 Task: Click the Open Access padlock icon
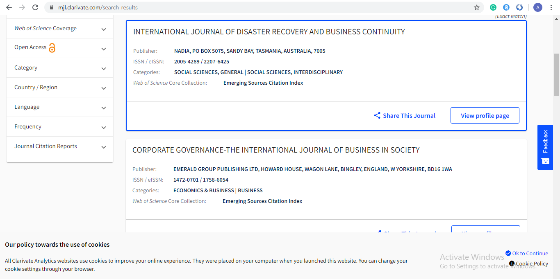(52, 48)
